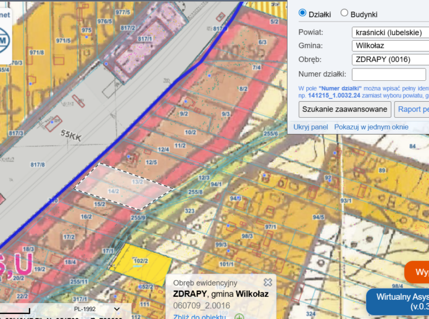Open the Gmina dropdown showing Wilkołaz
Screen dimensions: 429x319
[x=390, y=46]
